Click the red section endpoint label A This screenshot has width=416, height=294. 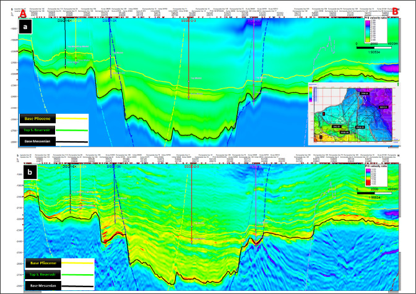point(24,12)
